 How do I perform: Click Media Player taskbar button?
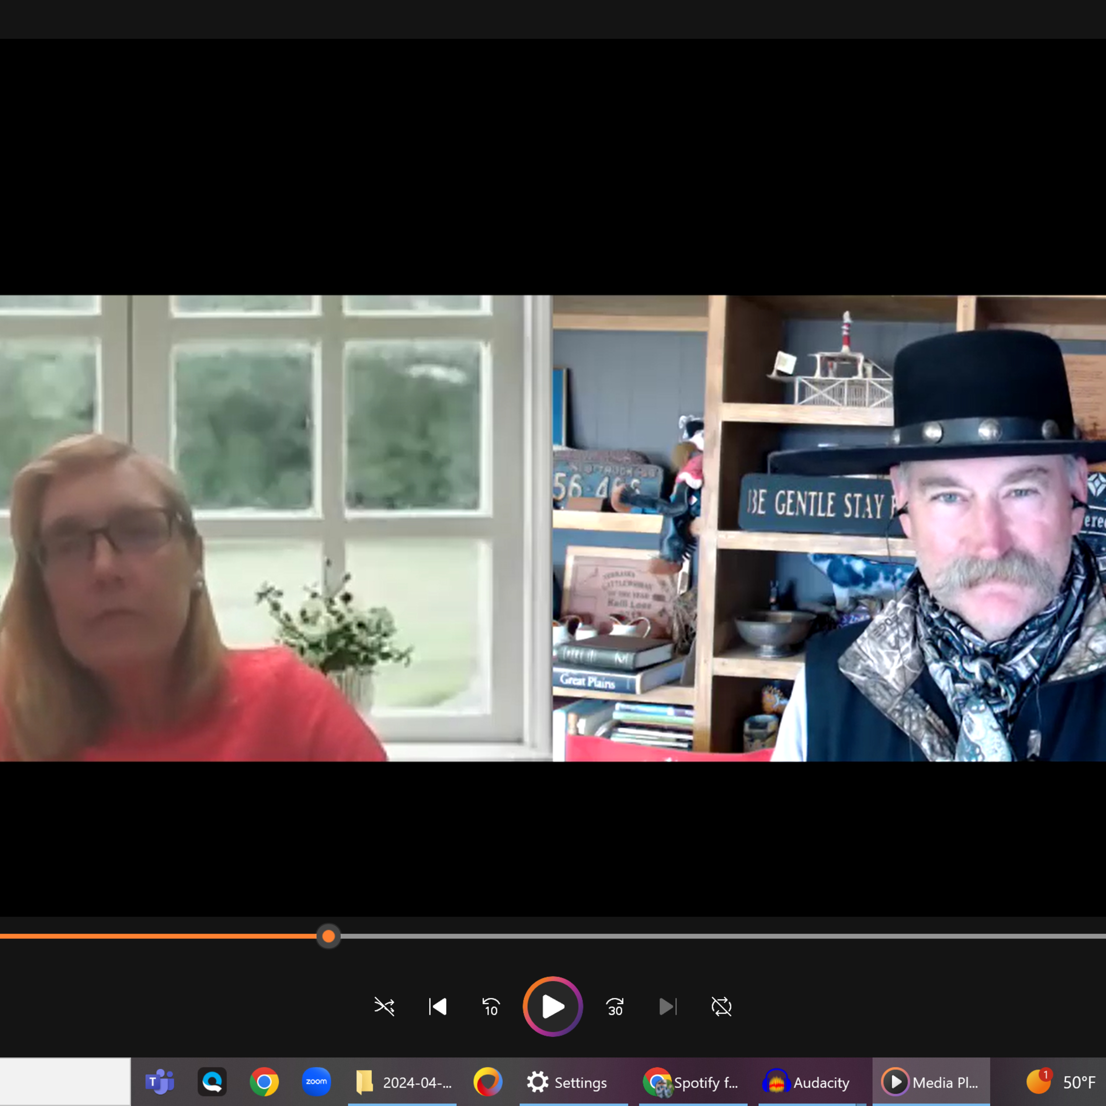pos(930,1082)
